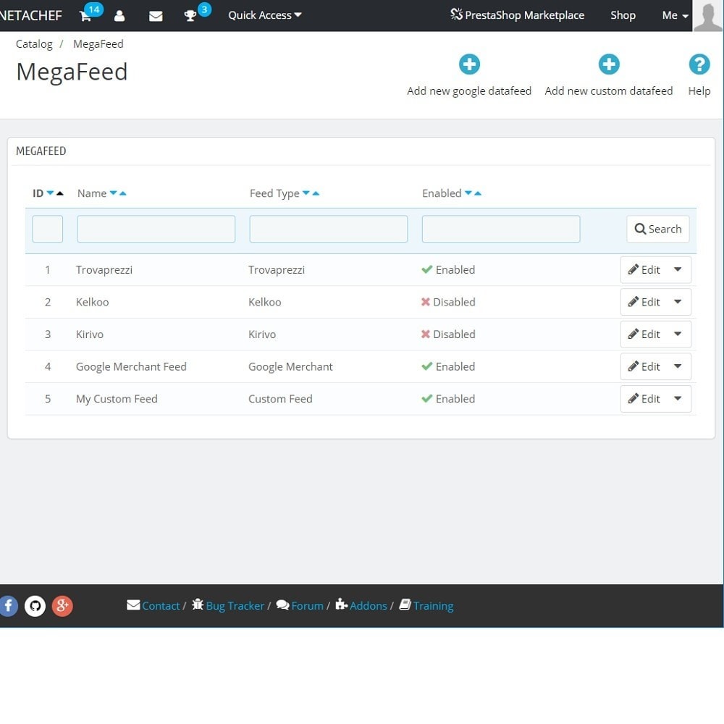Image resolution: width=724 pixels, height=724 pixels.
Task: Select the Google Merchant feed type cell
Action: 290,366
